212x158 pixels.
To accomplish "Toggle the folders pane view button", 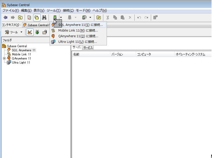I will (37, 17).
